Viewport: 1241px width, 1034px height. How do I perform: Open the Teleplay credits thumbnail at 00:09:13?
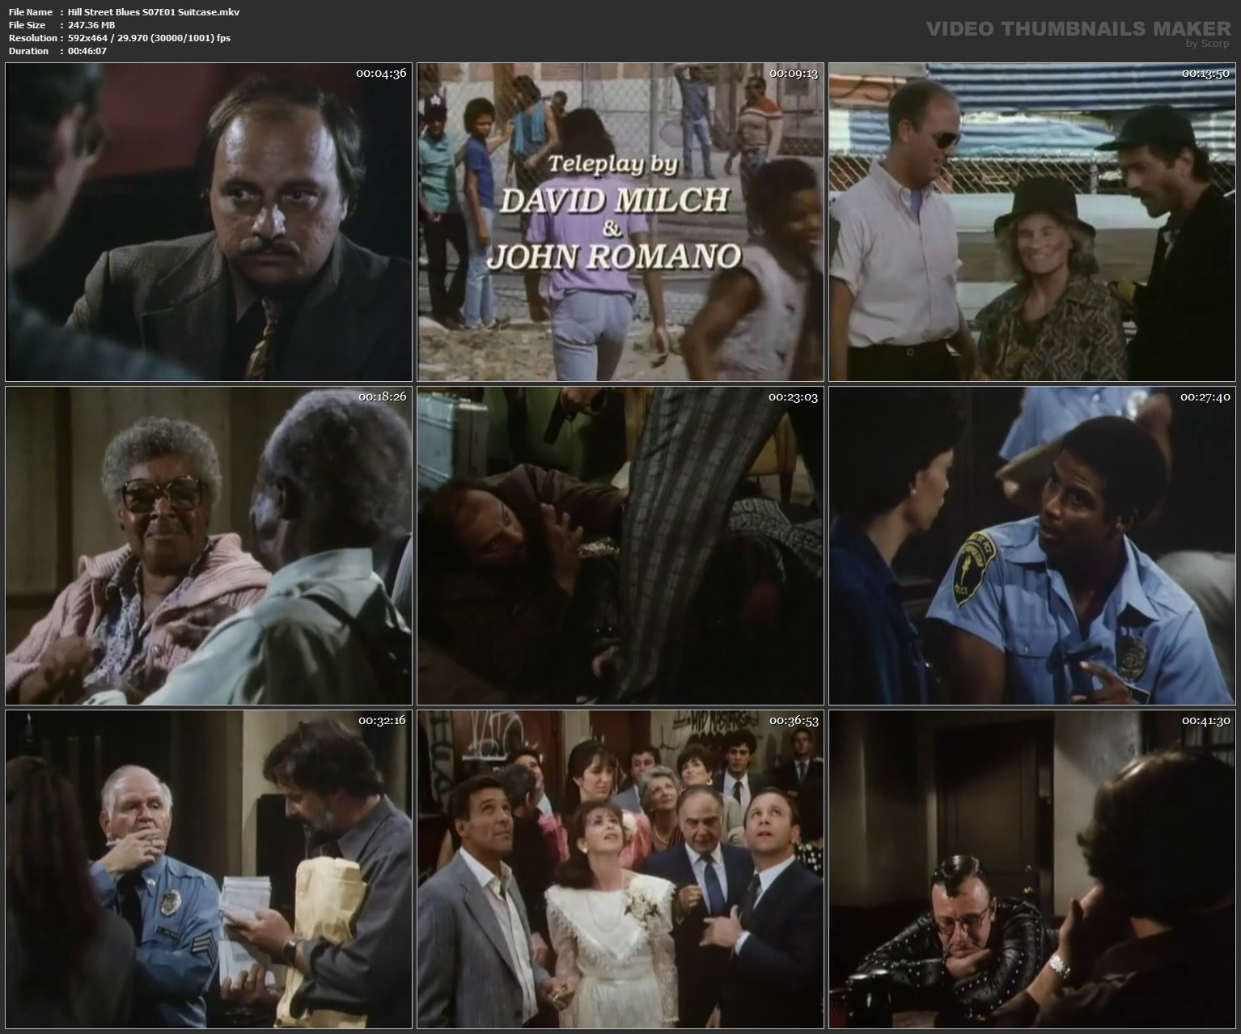click(x=620, y=222)
